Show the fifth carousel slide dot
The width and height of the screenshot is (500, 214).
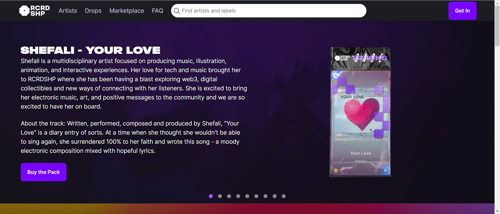click(x=247, y=196)
